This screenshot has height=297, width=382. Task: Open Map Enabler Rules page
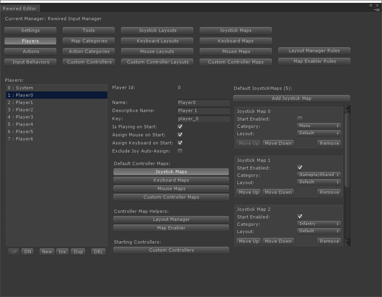[x=314, y=61]
